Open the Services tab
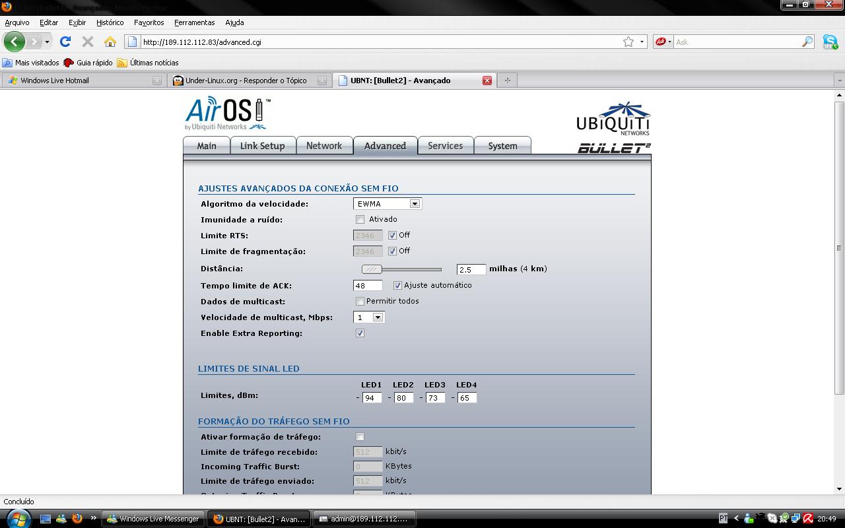Screen dimensions: 845x528 (445, 146)
